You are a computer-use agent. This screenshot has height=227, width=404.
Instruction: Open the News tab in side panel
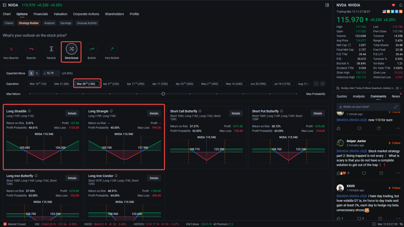[x=396, y=96]
